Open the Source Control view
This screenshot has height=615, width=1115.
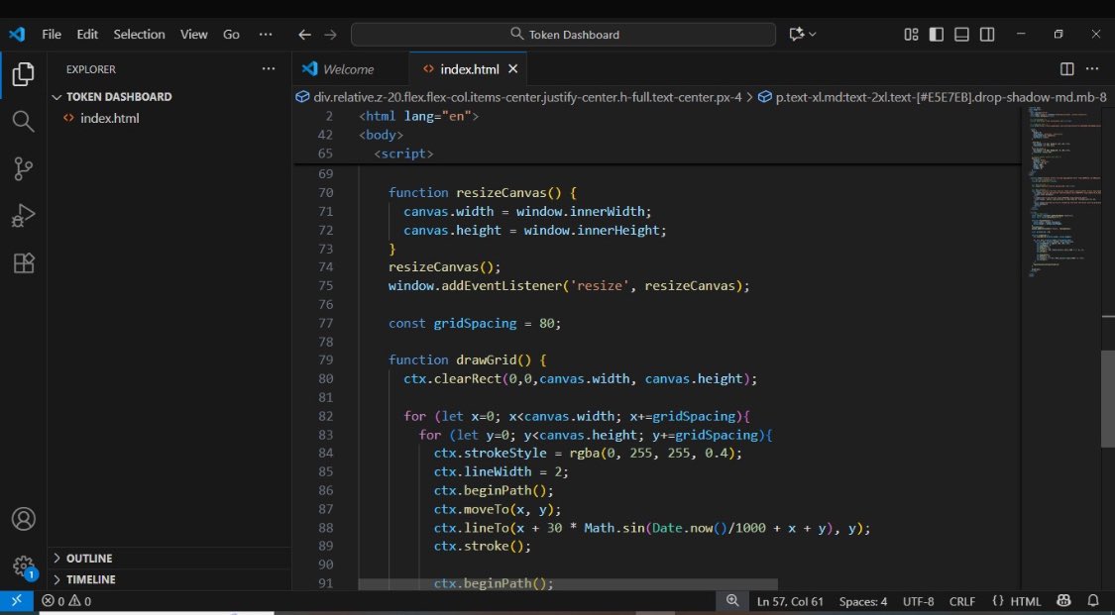coord(23,168)
